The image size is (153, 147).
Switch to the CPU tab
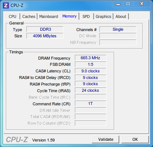(x=12, y=16)
